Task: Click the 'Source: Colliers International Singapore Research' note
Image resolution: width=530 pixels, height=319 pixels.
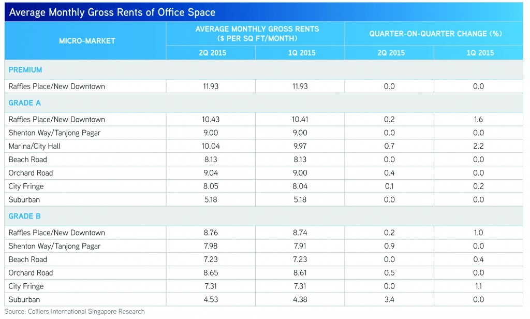Action: [x=75, y=312]
